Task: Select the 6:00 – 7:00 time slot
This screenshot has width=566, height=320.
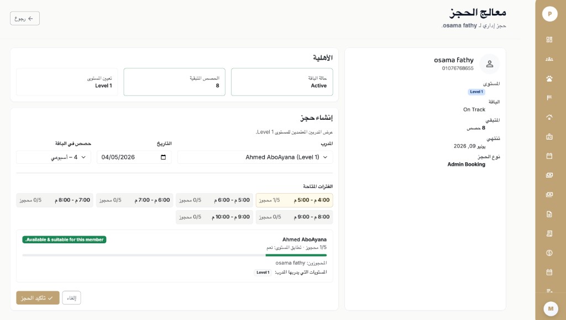Action: tap(135, 200)
